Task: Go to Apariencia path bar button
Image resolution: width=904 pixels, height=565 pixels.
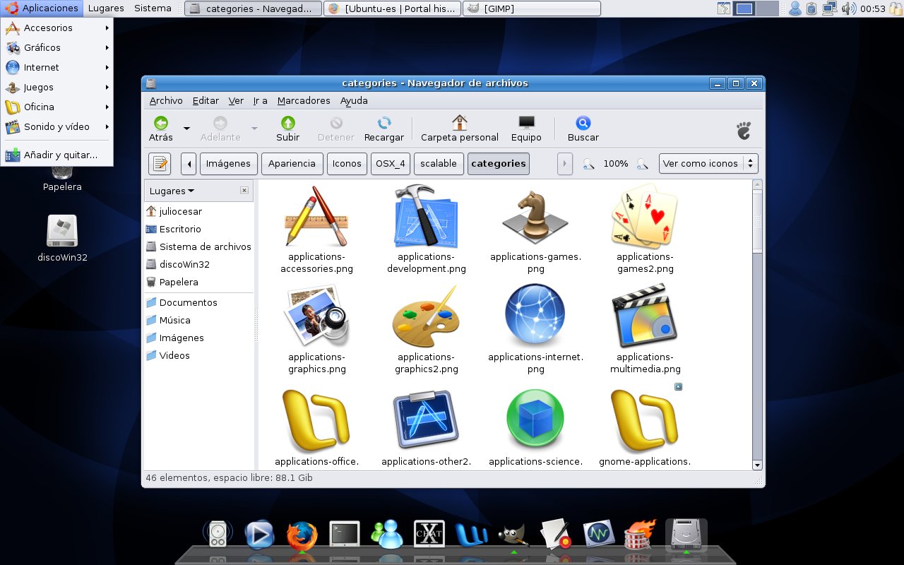Action: click(292, 164)
